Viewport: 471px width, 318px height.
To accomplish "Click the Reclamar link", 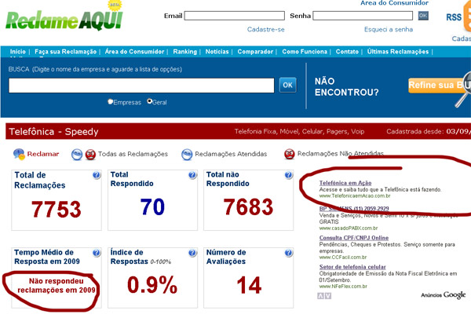I will pos(43,154).
